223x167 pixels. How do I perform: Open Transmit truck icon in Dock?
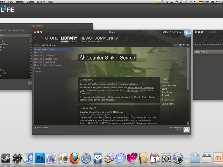(109, 158)
